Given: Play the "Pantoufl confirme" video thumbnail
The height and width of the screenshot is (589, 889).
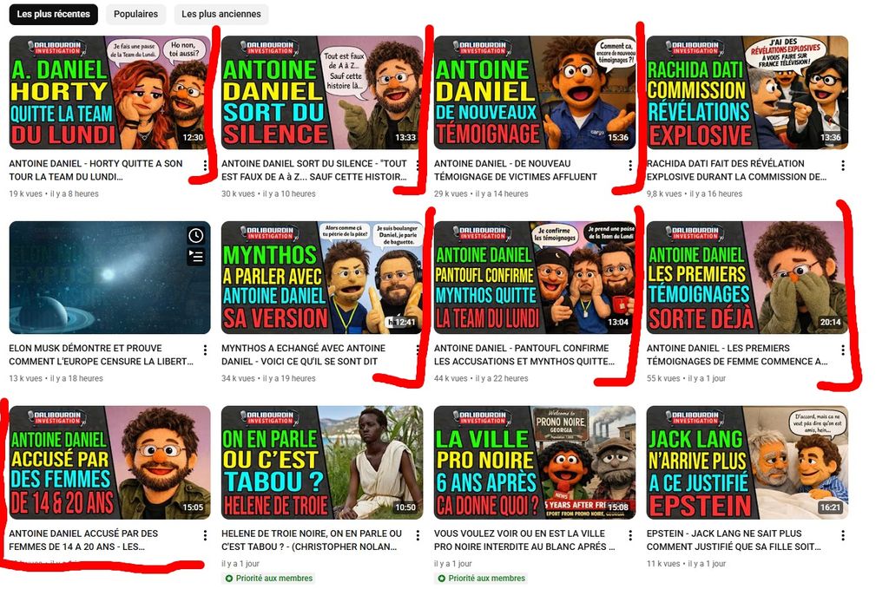Looking at the screenshot, I should tap(535, 278).
